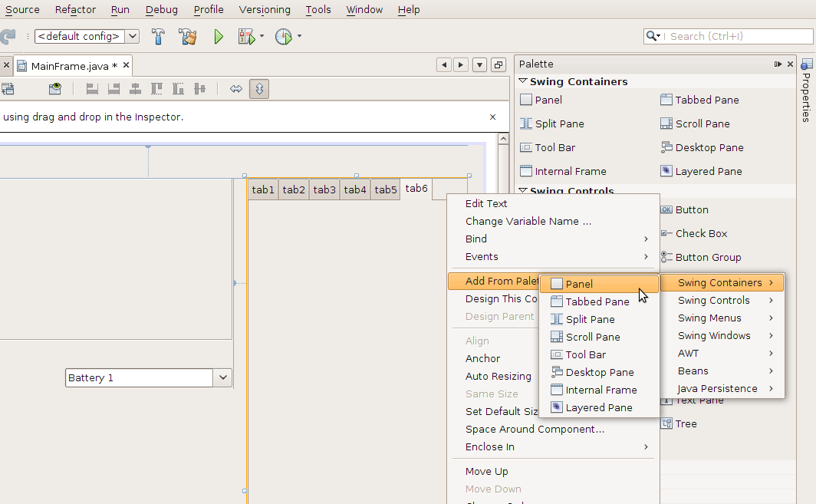Pick Split Pane in the Palette window
This screenshot has height=504, width=816.
click(551, 124)
